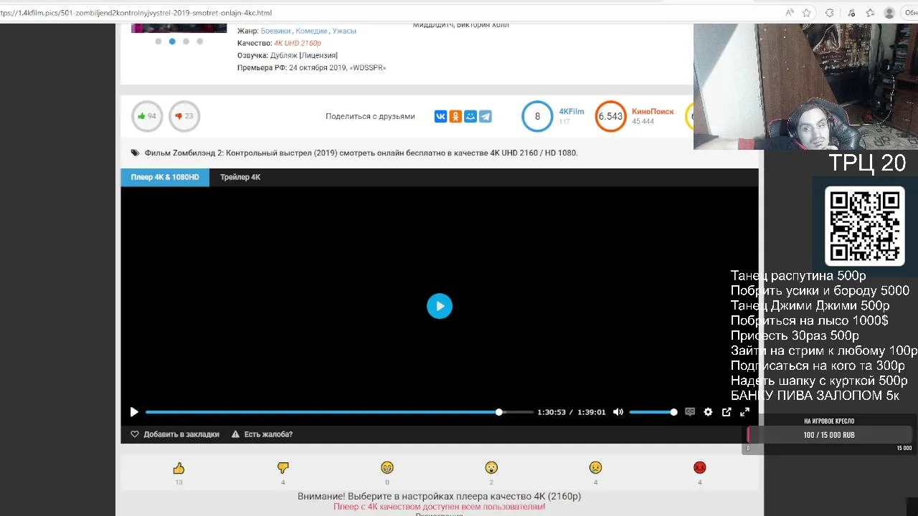The height and width of the screenshot is (516, 918).
Task: Share via Telegram icon
Action: point(486,116)
